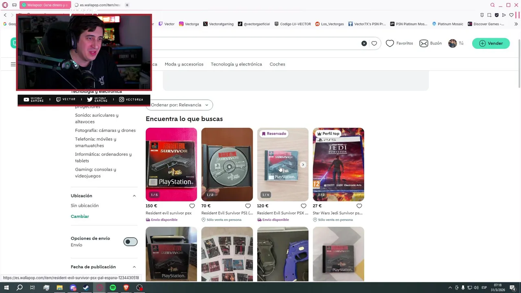This screenshot has height=293, width=521.
Task: Select Sonido: auriculares y altavoces
Action: (97, 118)
